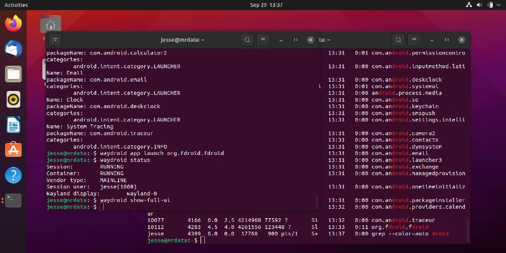Launch Firefox from the dock

pos(13,24)
